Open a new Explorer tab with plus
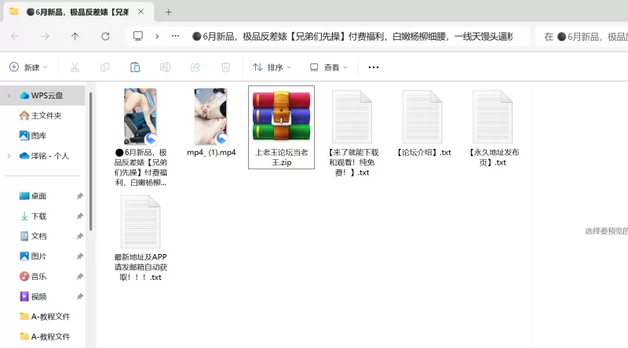 coord(168,12)
